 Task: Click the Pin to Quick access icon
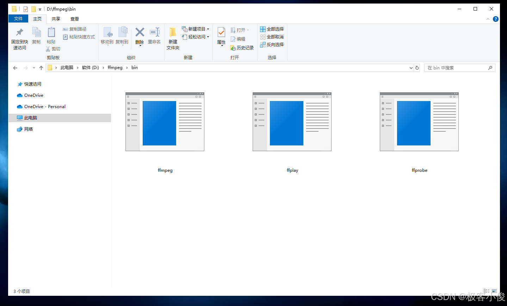click(x=20, y=32)
